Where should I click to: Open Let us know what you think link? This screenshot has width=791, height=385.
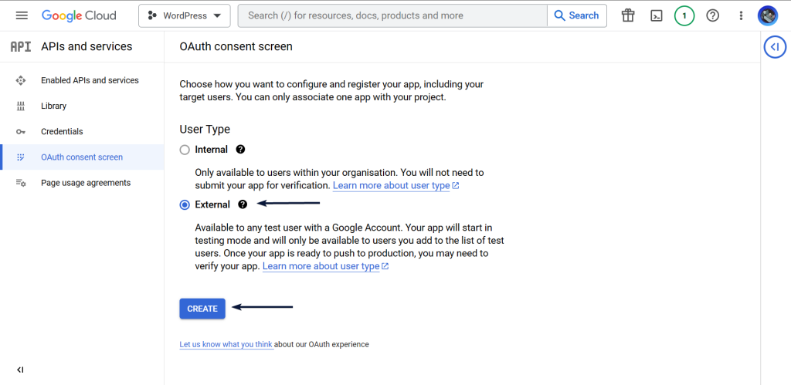coord(226,345)
